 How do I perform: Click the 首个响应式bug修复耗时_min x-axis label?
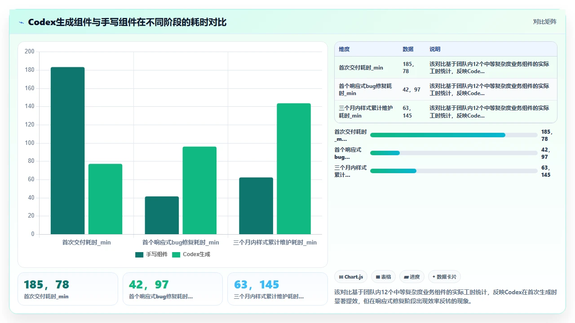[181, 243]
